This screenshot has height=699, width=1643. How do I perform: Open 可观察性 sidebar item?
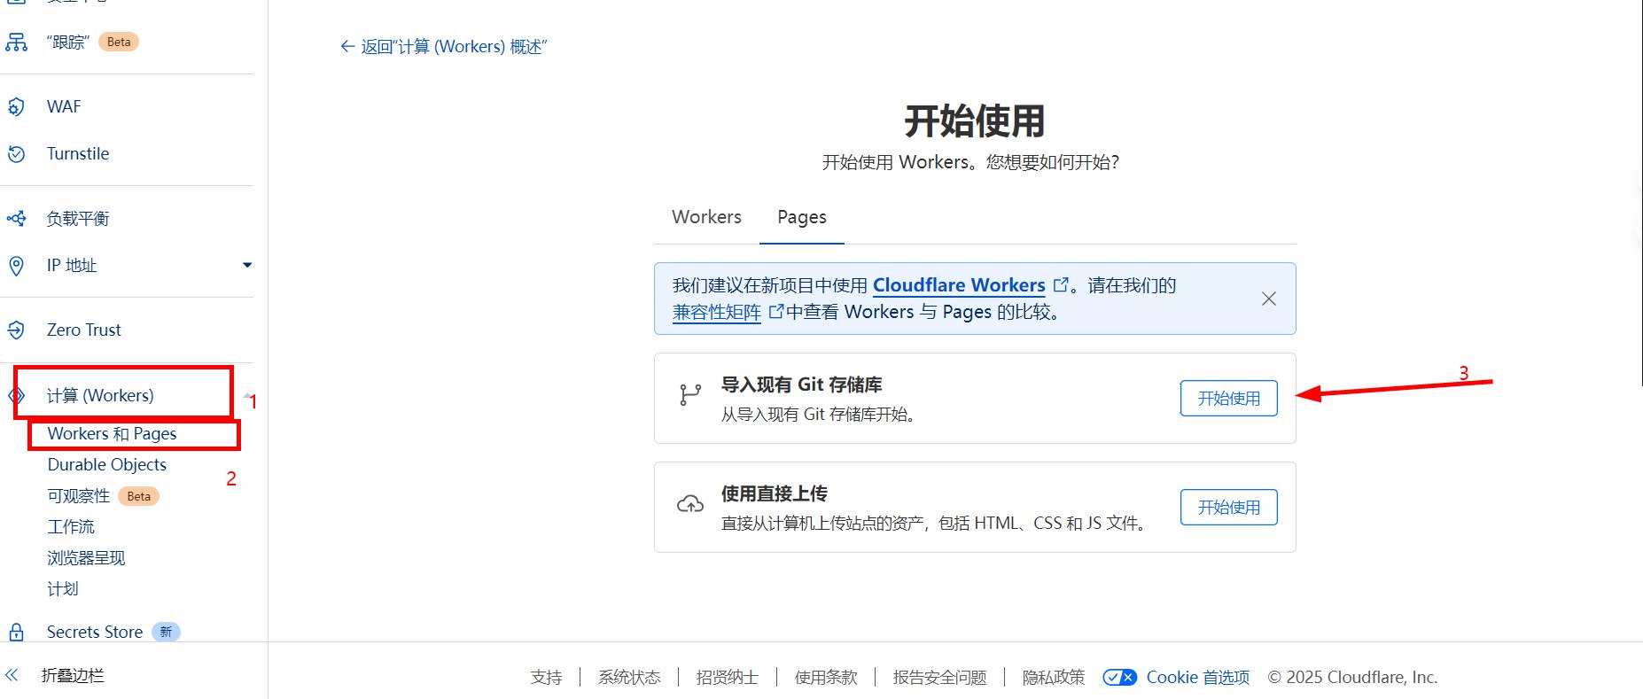click(x=79, y=496)
